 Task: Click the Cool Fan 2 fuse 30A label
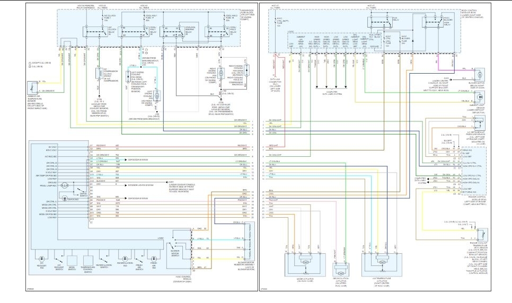pyautogui.click(x=232, y=18)
